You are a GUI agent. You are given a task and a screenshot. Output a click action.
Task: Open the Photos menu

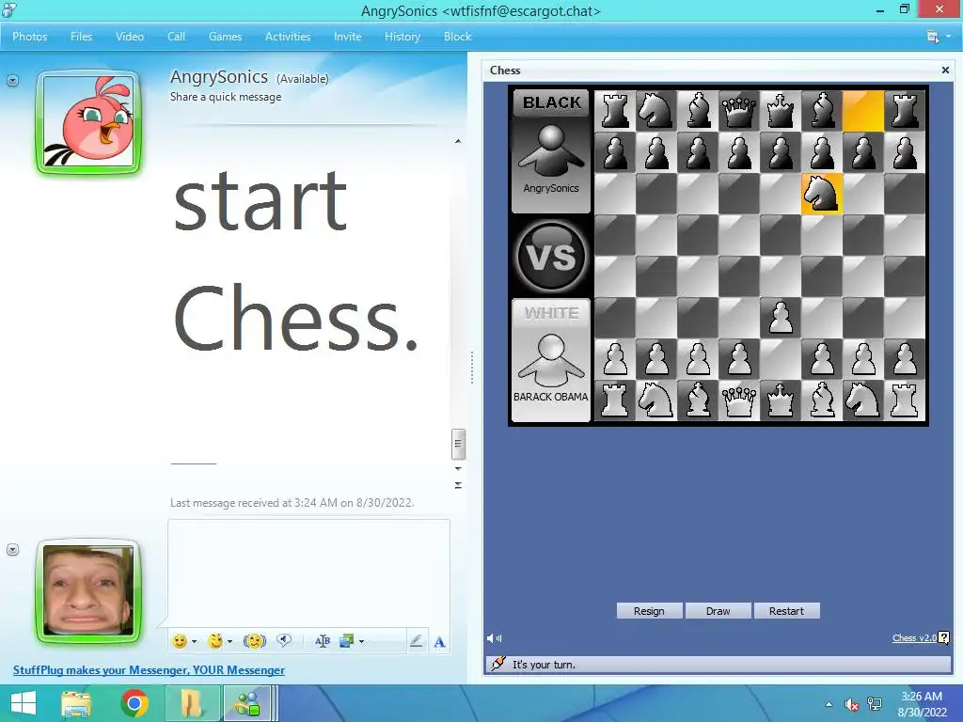(x=29, y=37)
